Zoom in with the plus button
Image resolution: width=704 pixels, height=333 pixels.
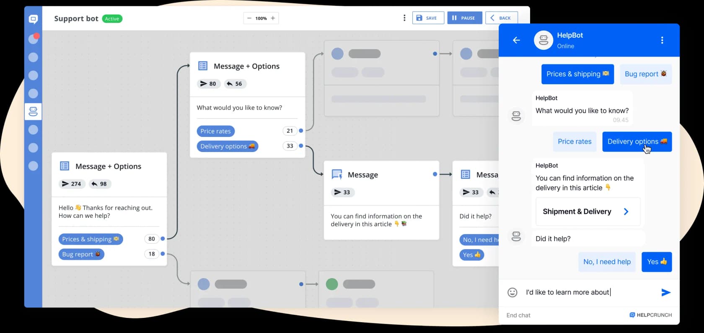(x=273, y=18)
